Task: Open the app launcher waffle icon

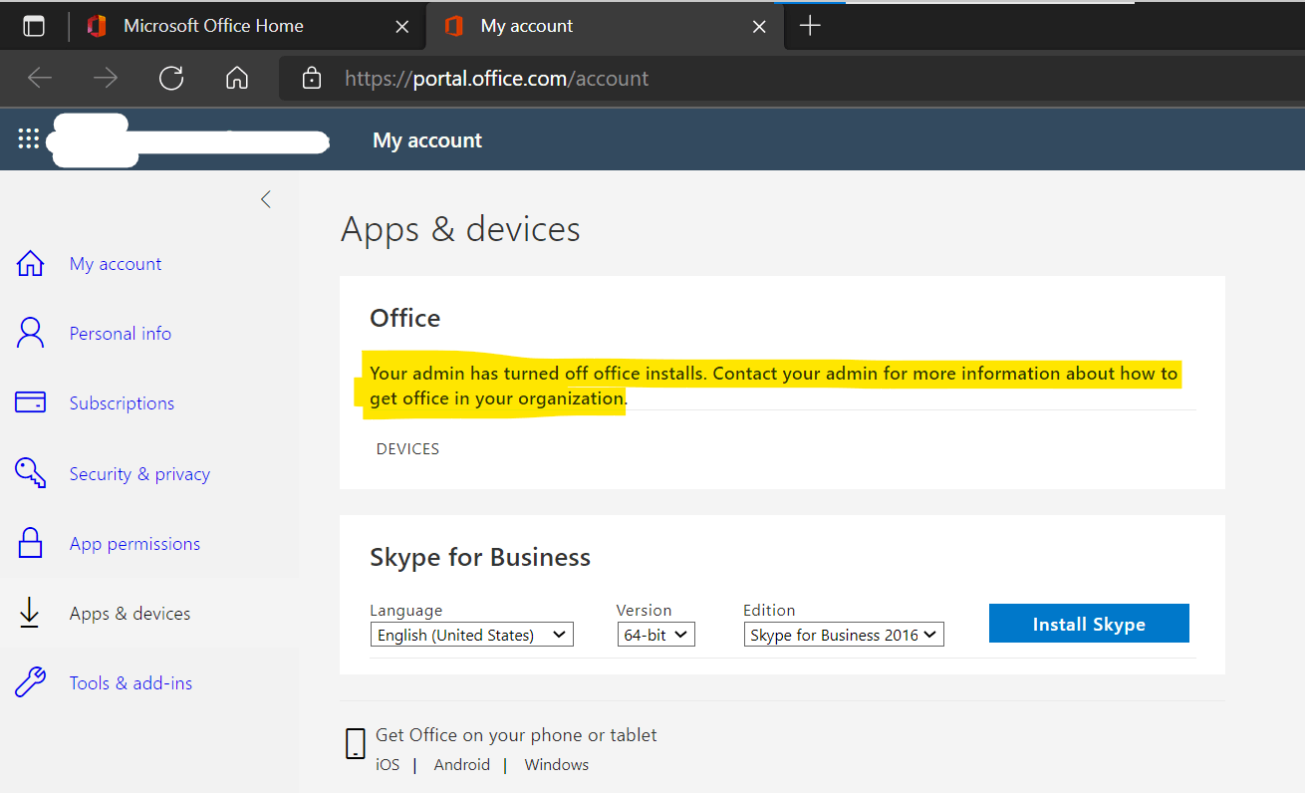Action: click(x=29, y=139)
